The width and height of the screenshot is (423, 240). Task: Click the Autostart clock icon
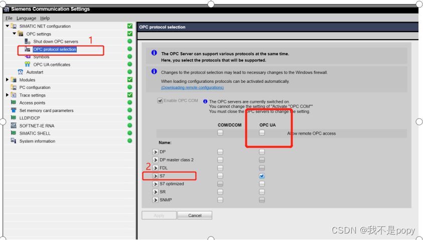pos(21,72)
